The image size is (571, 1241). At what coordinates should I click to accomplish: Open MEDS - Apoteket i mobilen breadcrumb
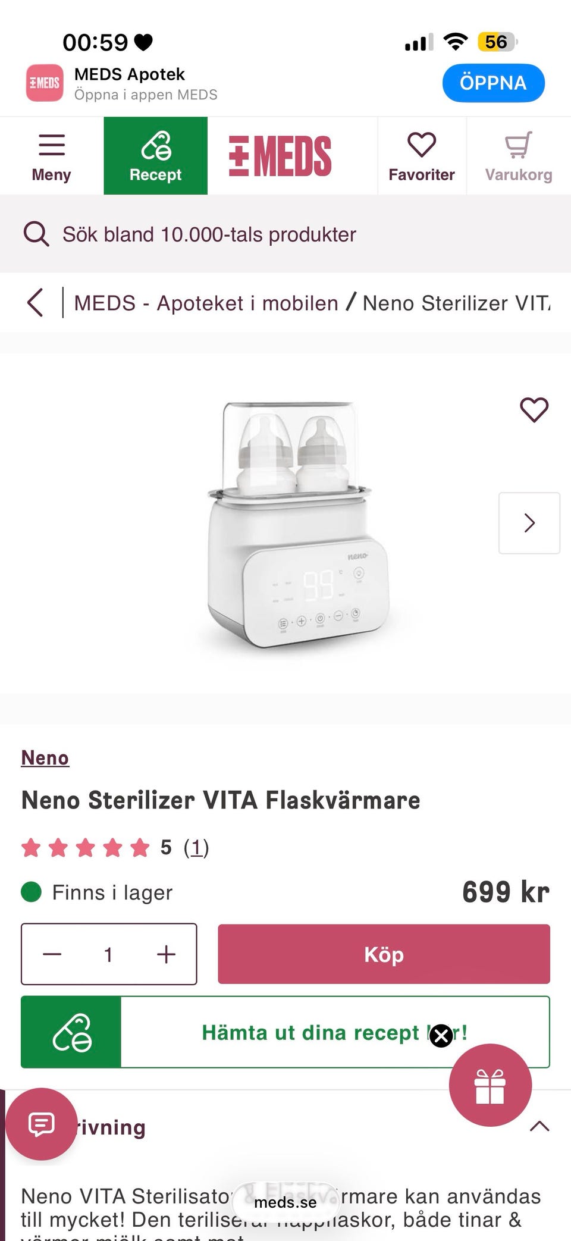[206, 303]
